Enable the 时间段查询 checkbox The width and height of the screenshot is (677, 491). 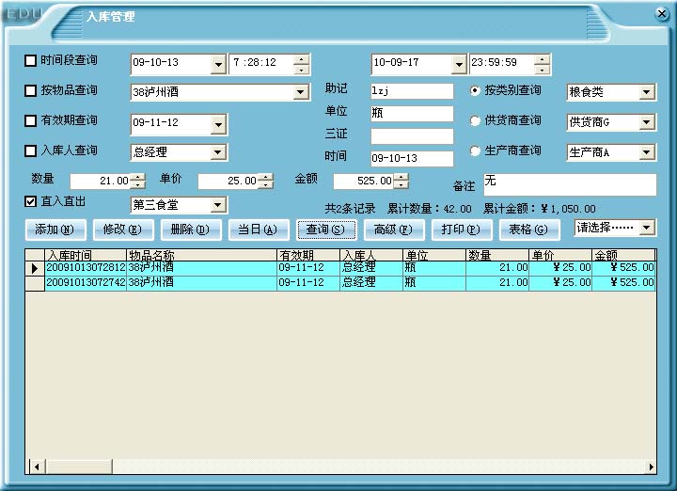click(30, 60)
